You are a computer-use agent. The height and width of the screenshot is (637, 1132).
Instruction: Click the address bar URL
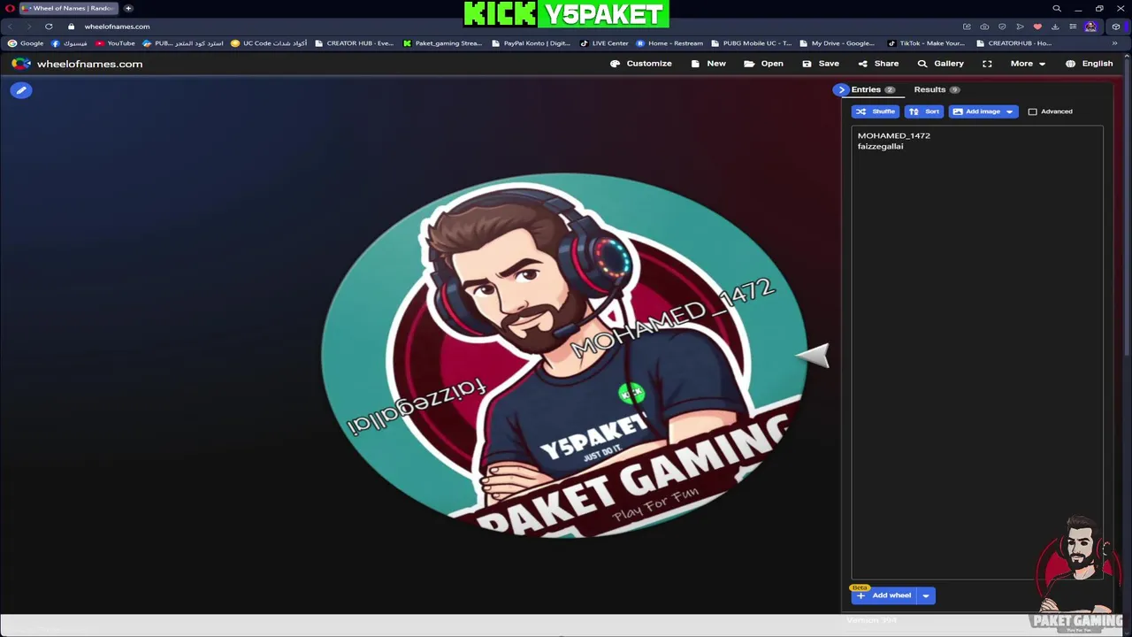coord(117,27)
